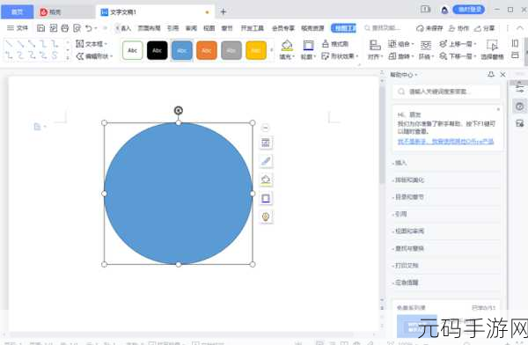
Task: Select the highlighted 绘图工具 tab
Action: [343, 28]
